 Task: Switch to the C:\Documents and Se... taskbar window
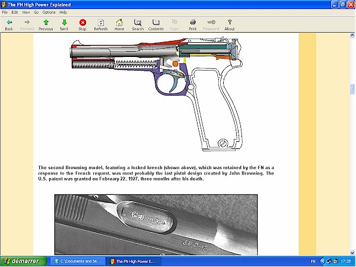(x=78, y=261)
